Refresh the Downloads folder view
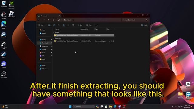194x109 pixels. (x=54, y=20)
